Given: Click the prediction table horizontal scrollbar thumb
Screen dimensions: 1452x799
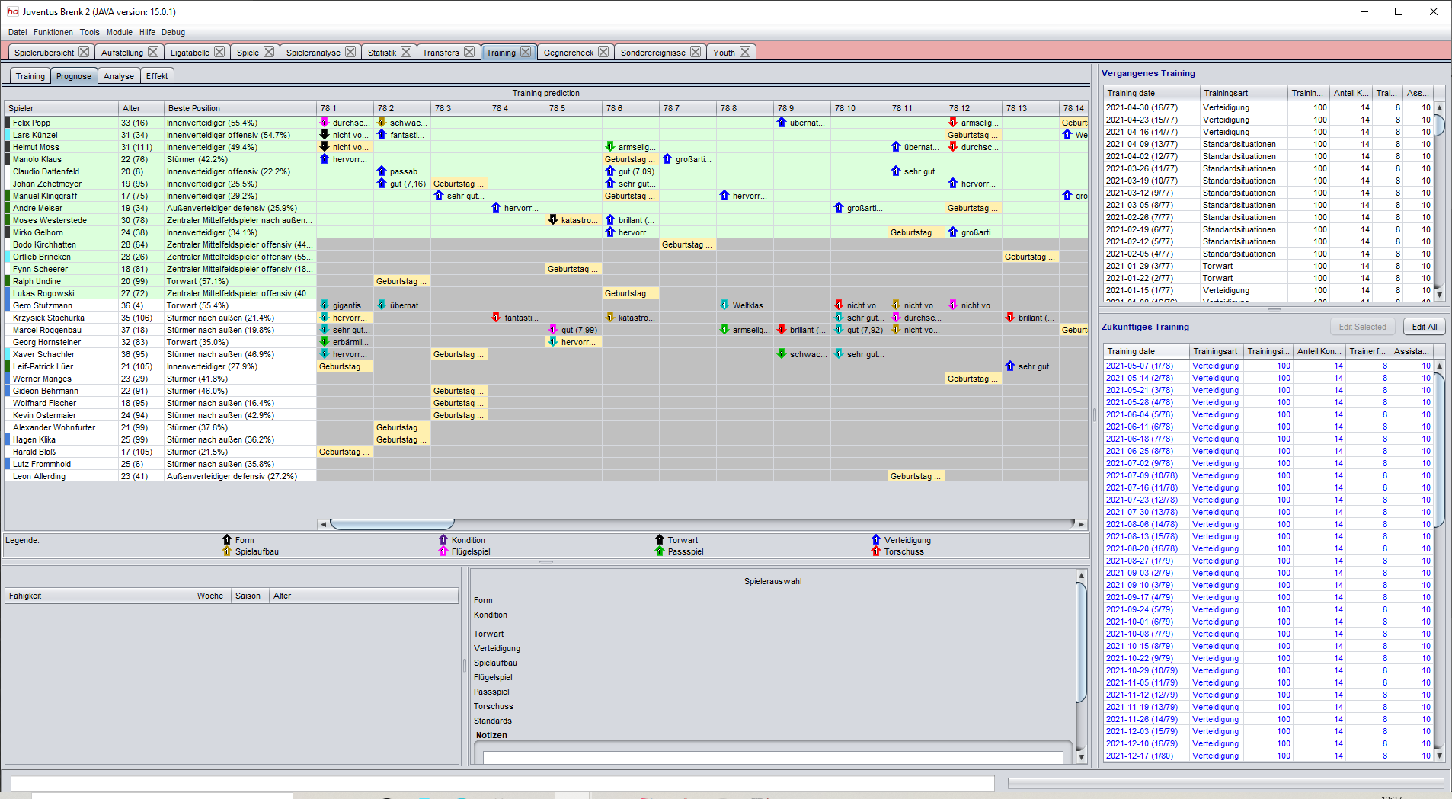Looking at the screenshot, I should tap(392, 524).
